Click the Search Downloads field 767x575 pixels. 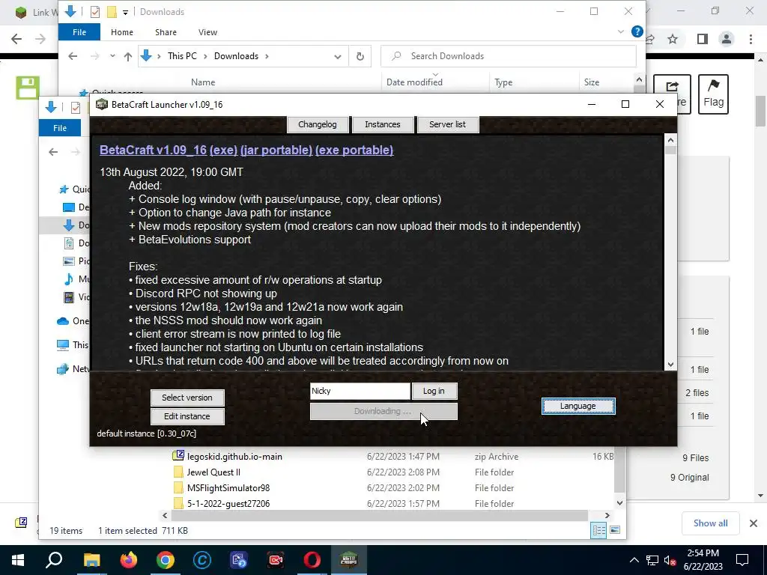pos(509,56)
